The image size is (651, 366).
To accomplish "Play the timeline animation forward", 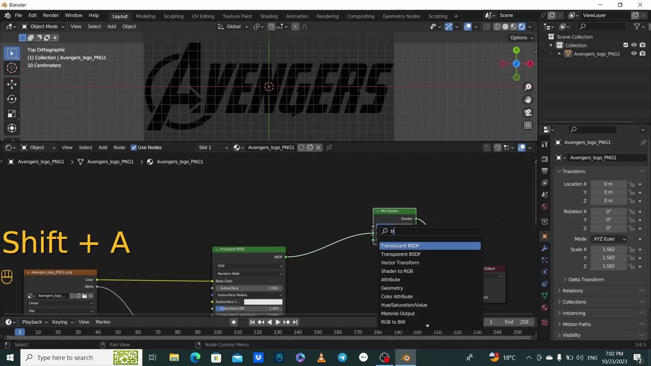I will click(278, 322).
